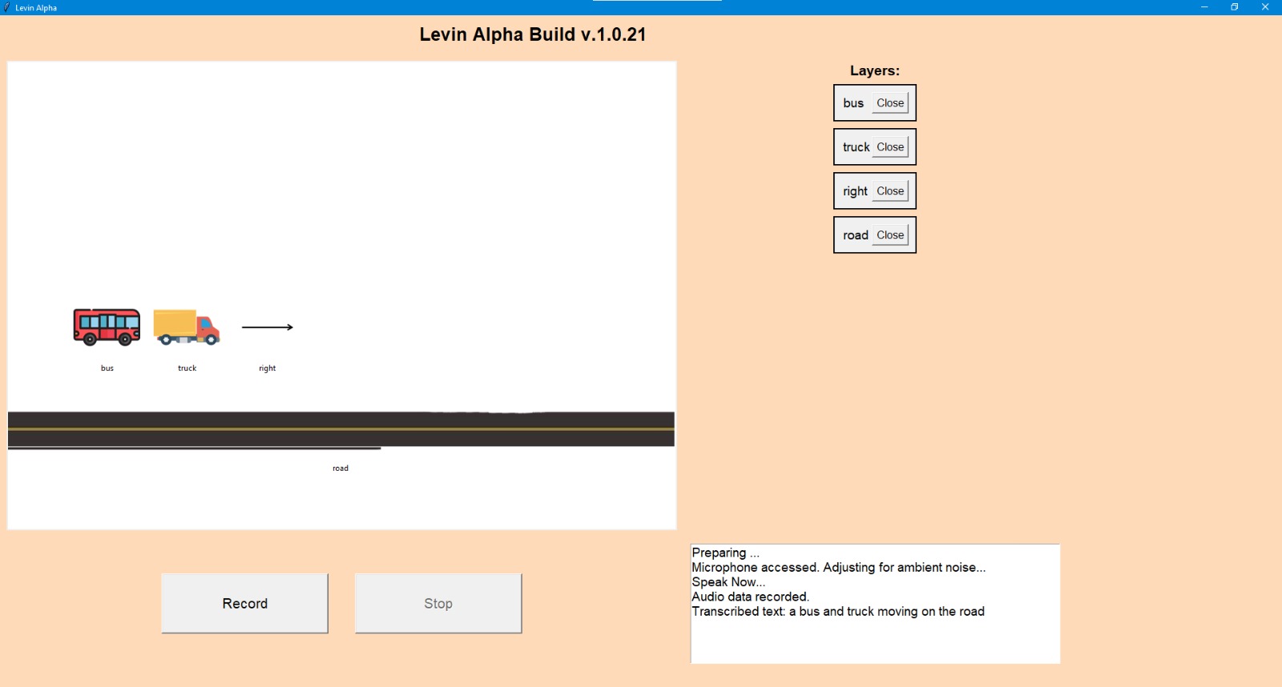Close the bus layer

(889, 103)
